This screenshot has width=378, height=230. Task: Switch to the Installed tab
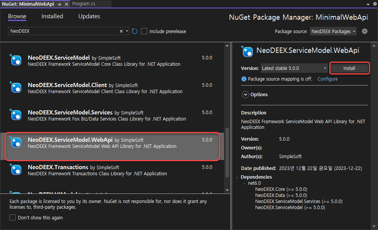[52, 16]
